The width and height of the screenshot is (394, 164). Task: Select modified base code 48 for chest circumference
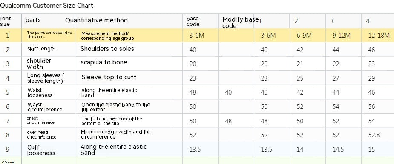(x=236, y=121)
